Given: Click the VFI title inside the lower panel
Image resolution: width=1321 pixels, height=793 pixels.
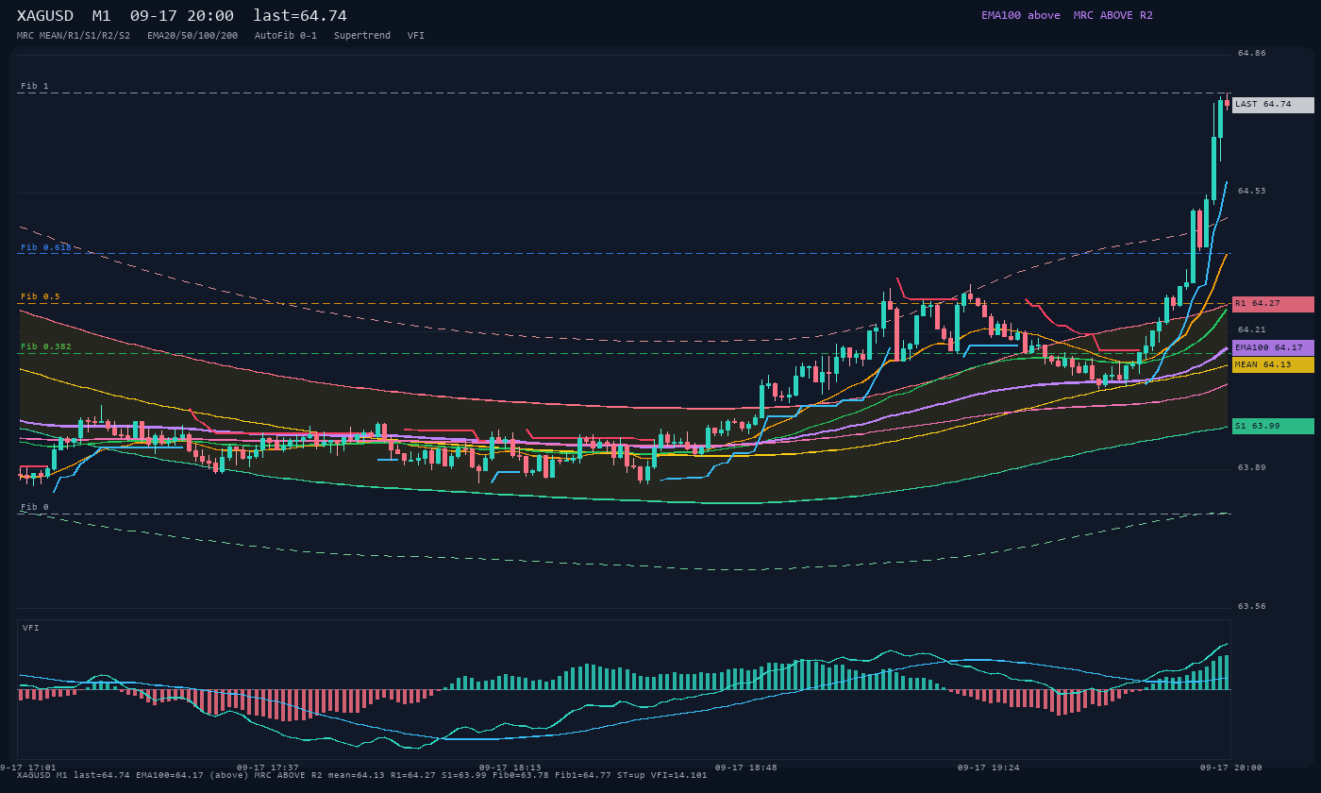Looking at the screenshot, I should point(31,628).
